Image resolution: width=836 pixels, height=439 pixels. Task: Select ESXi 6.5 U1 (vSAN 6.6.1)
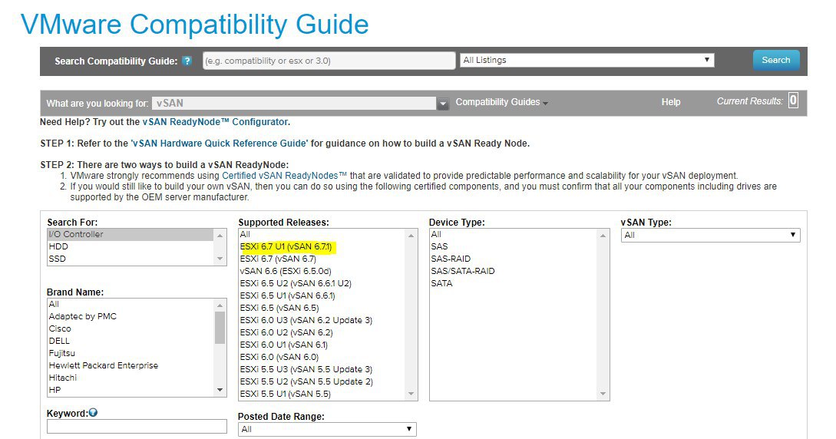pyautogui.click(x=322, y=295)
